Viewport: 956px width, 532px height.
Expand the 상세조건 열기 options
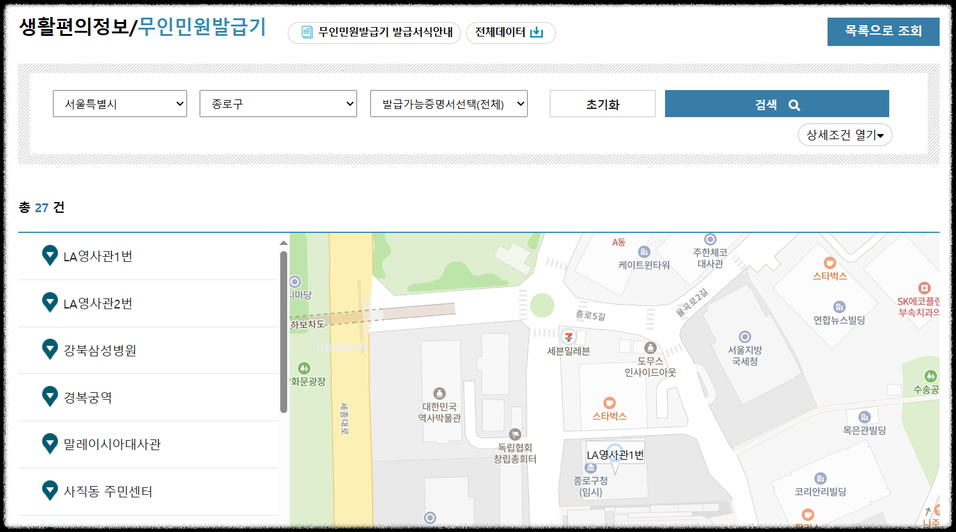845,135
